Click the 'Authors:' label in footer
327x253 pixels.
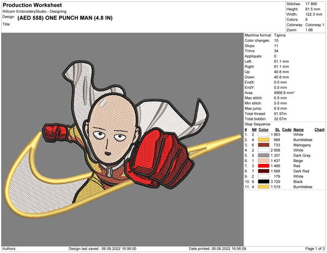coord(9,249)
